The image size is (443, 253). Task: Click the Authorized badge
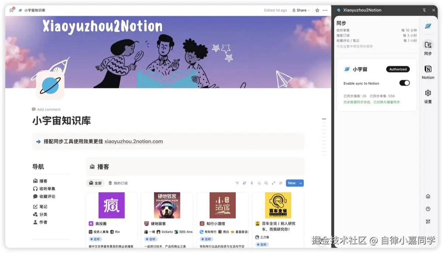pyautogui.click(x=398, y=69)
